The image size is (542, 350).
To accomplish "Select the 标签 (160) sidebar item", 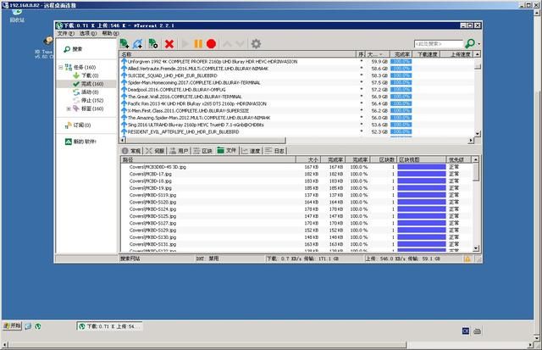I will [88, 108].
